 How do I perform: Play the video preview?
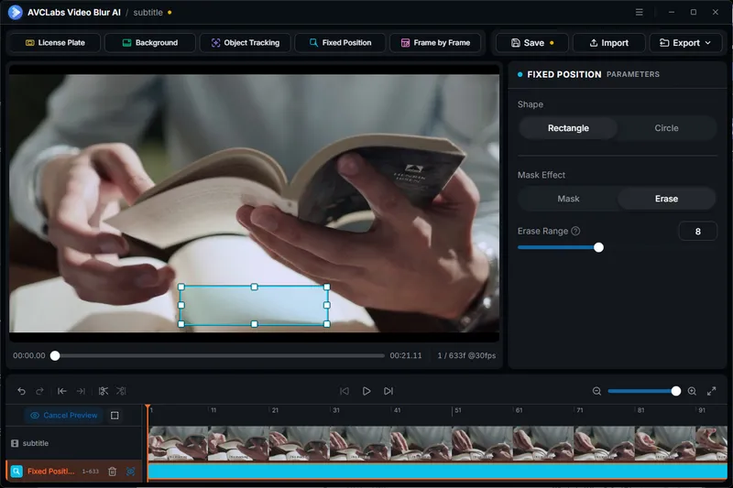pyautogui.click(x=366, y=391)
